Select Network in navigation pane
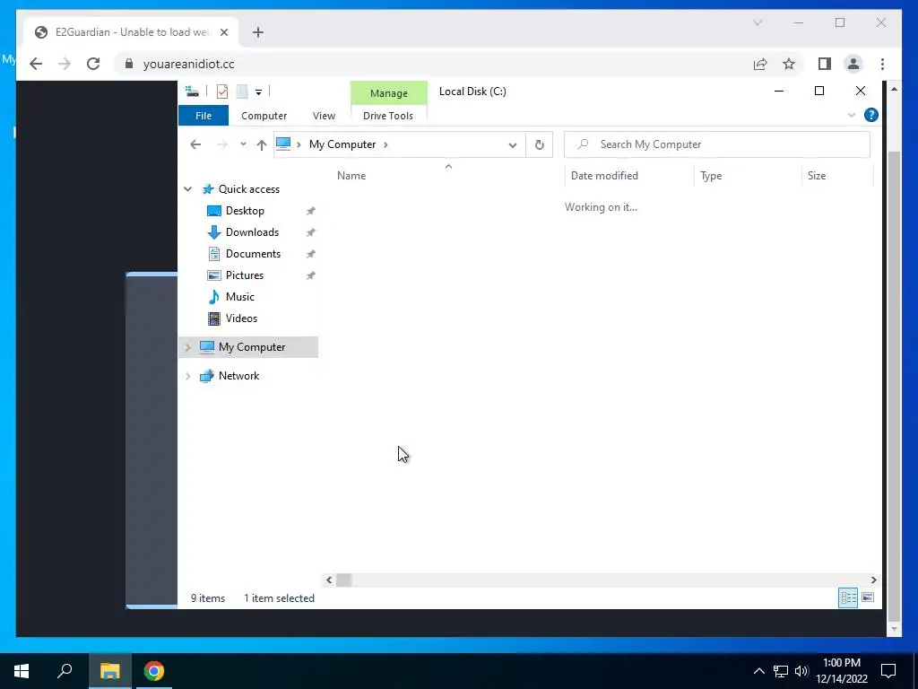This screenshot has height=689, width=918. 238,376
